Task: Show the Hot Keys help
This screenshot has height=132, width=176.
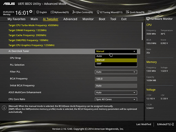Action: click(154, 12)
